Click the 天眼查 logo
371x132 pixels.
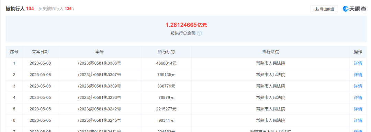(x=355, y=9)
